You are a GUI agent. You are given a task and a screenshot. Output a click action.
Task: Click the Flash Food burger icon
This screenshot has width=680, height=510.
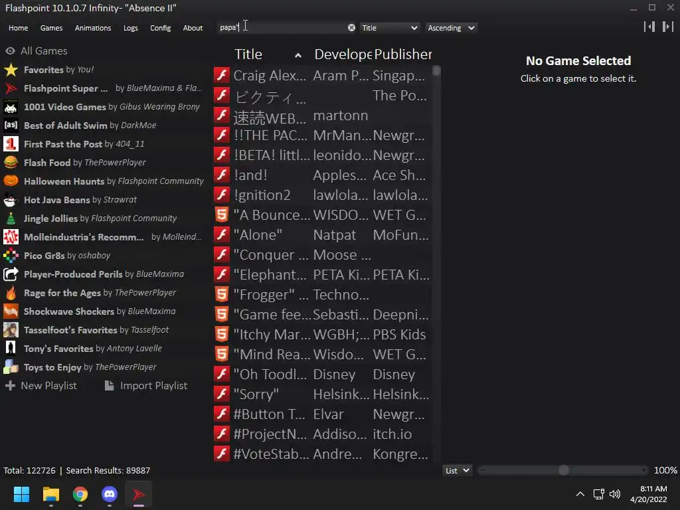11,163
